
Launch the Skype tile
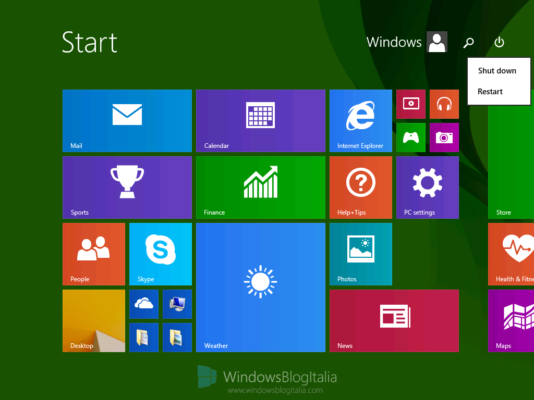(161, 254)
